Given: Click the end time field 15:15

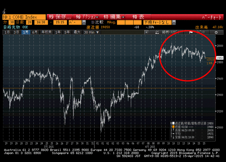Looking at the screenshot, I should [x=60, y=22].
